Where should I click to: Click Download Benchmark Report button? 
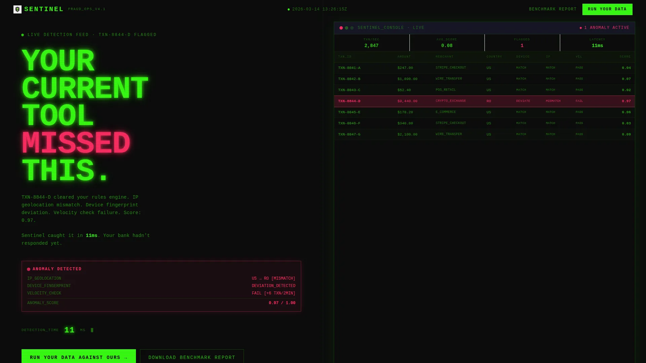(192, 356)
